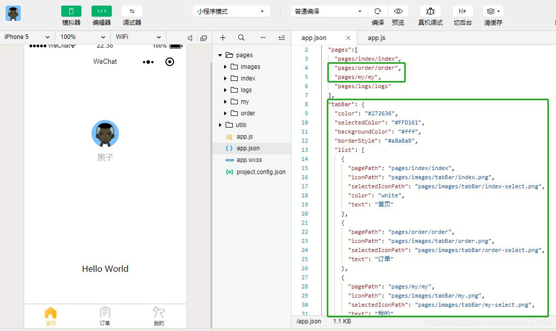The width and height of the screenshot is (556, 331).
Task: Select the iPhone 5 device dropdown
Action: point(27,37)
